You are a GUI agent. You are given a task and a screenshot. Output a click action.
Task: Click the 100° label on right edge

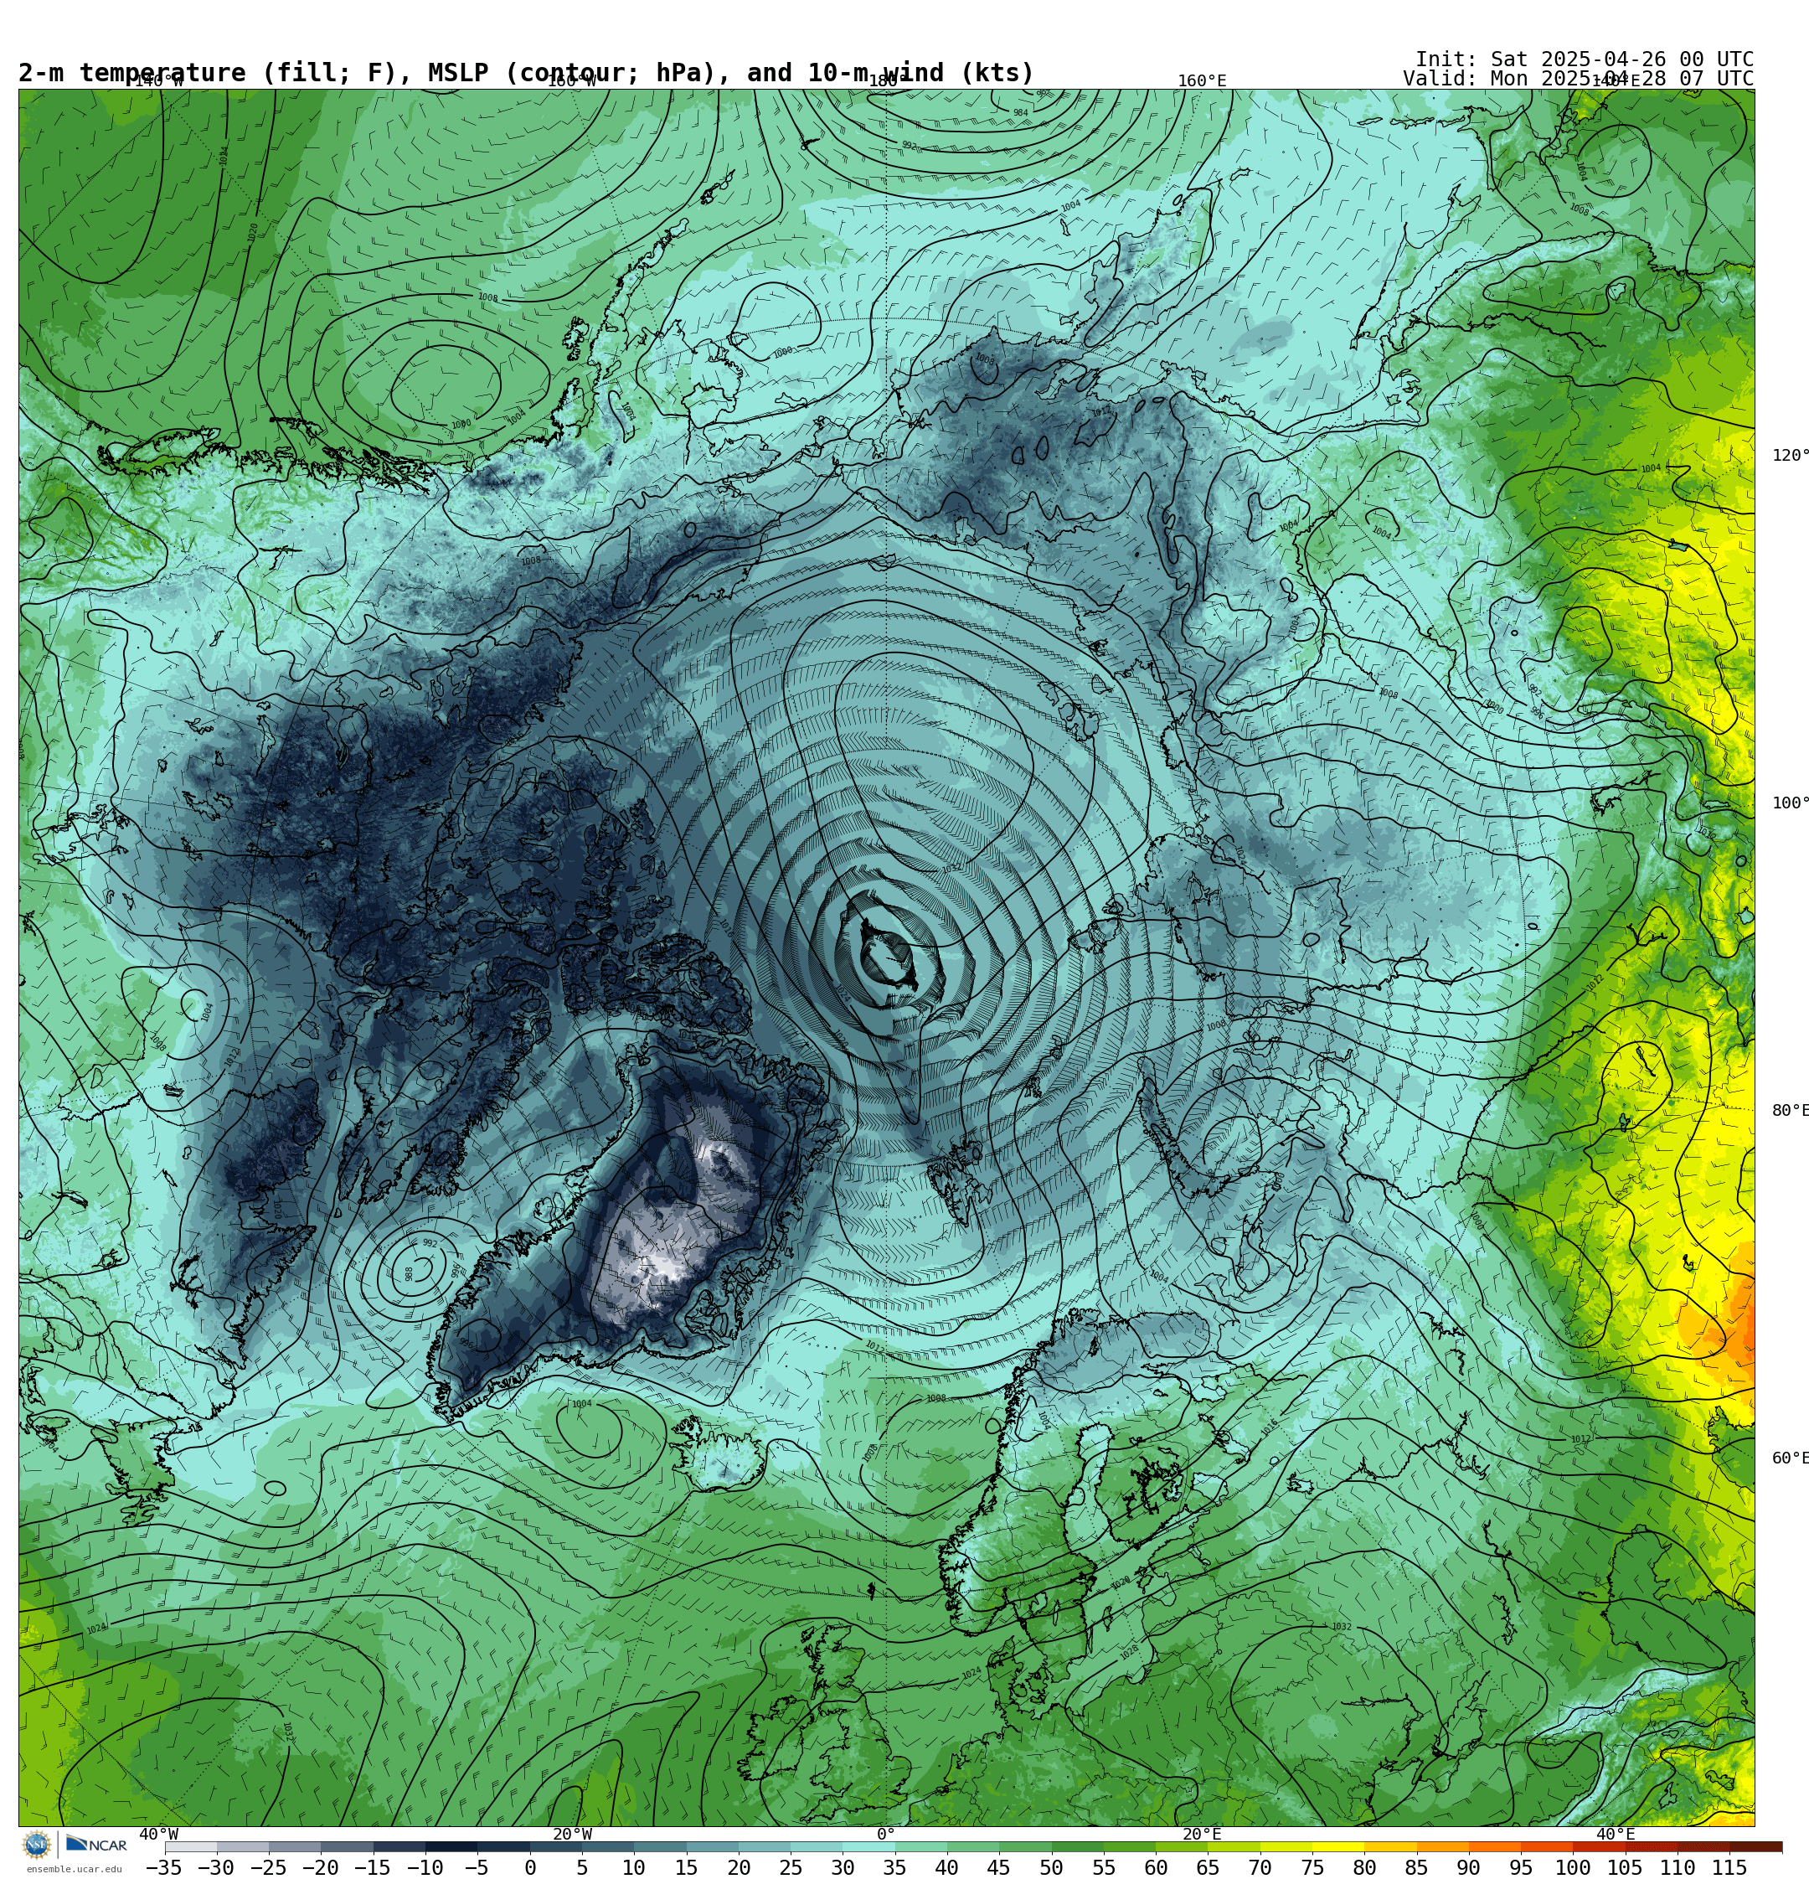[1790, 803]
